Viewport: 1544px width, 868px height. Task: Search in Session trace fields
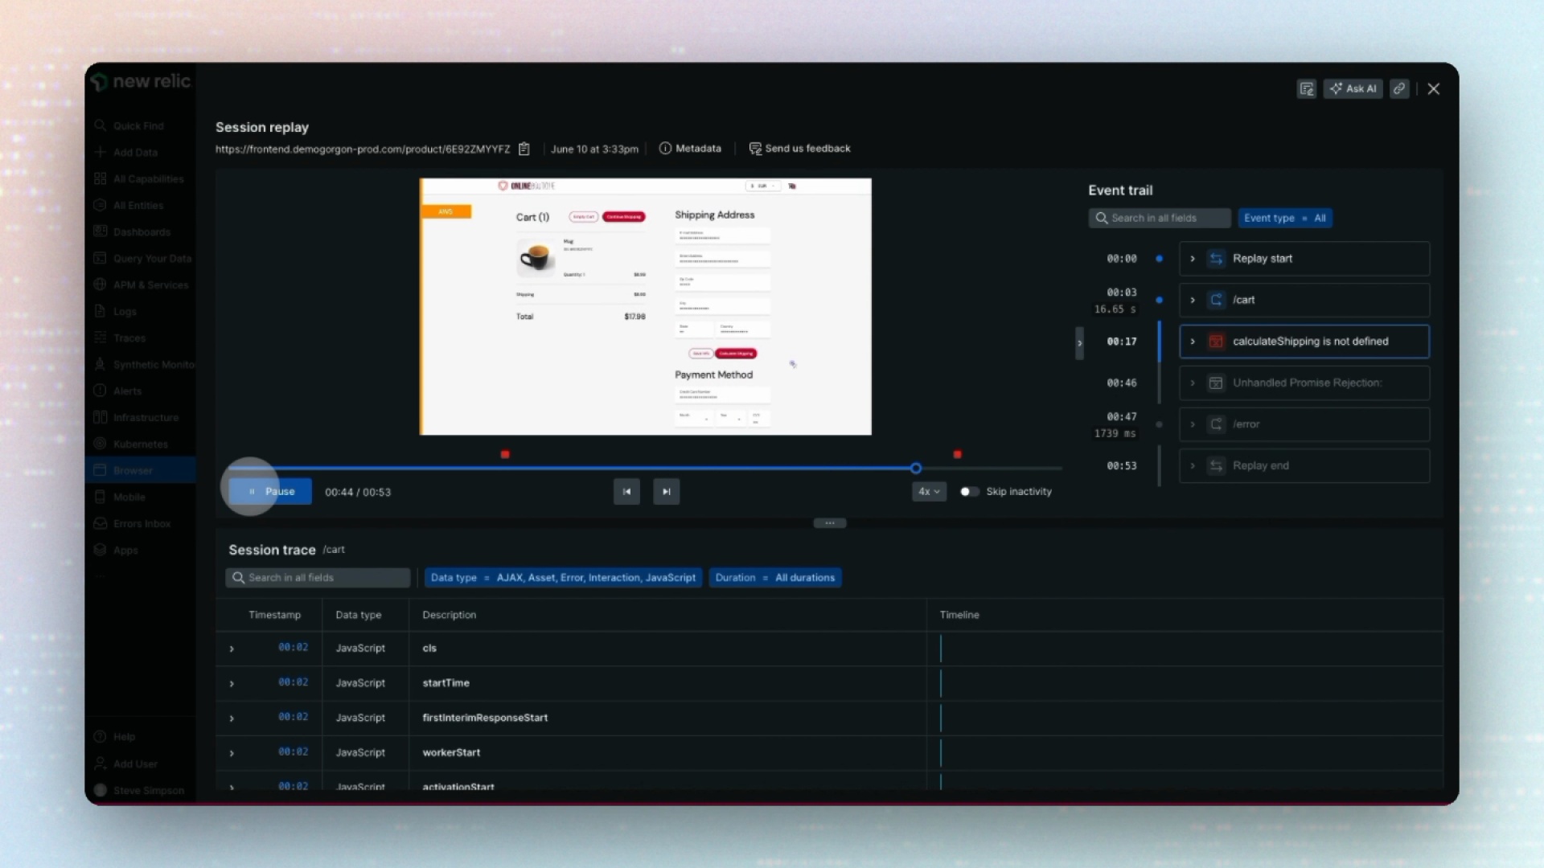tap(318, 578)
